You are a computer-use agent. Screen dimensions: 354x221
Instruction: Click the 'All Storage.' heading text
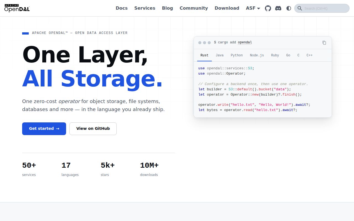92,78
